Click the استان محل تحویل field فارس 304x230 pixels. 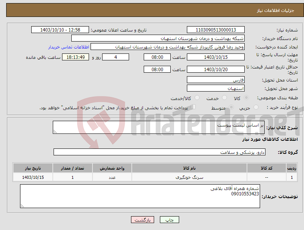pyautogui.click(x=216, y=80)
